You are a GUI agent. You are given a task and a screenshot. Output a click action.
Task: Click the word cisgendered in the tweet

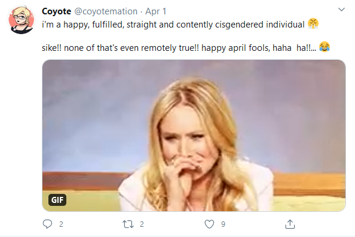point(239,25)
